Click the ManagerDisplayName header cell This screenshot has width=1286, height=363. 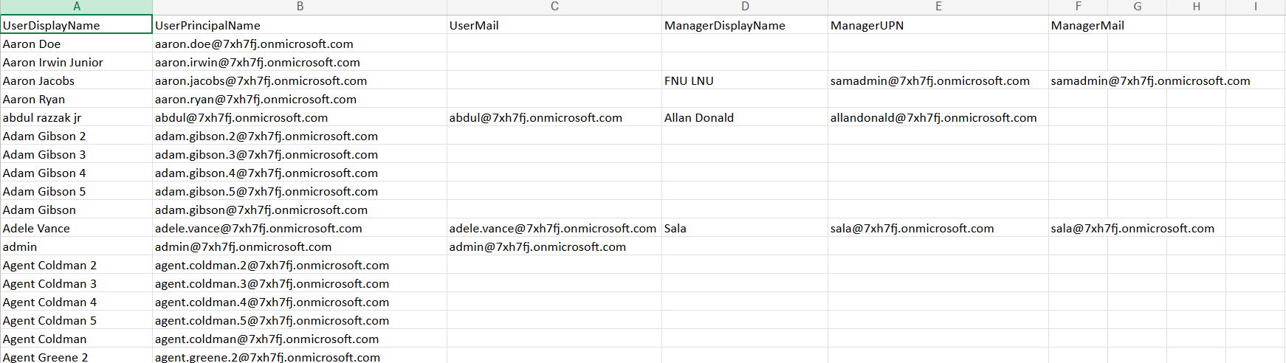point(744,25)
